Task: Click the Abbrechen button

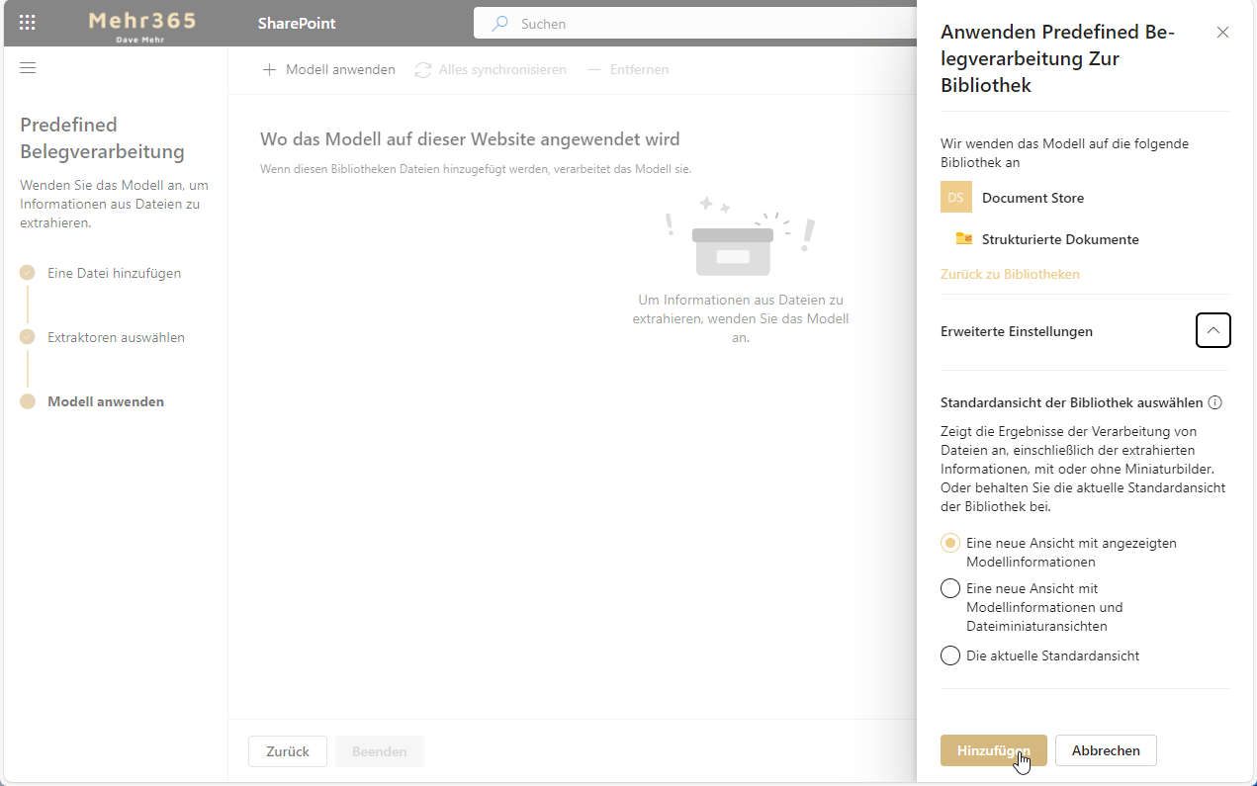Action: (x=1106, y=750)
